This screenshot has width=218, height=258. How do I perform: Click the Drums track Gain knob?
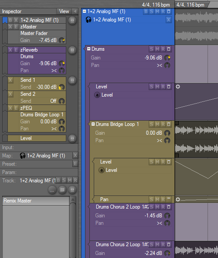point(167,58)
